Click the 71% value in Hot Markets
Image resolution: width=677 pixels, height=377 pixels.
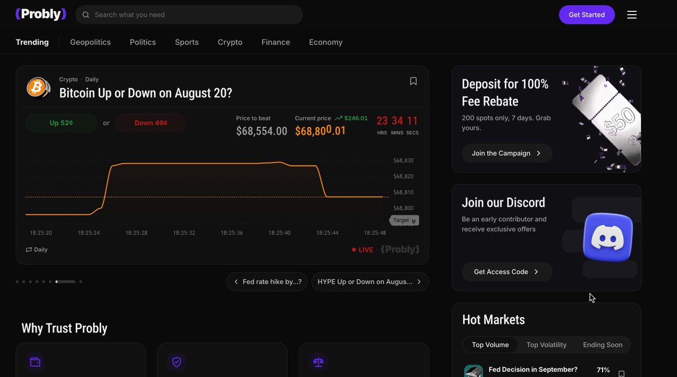603,370
